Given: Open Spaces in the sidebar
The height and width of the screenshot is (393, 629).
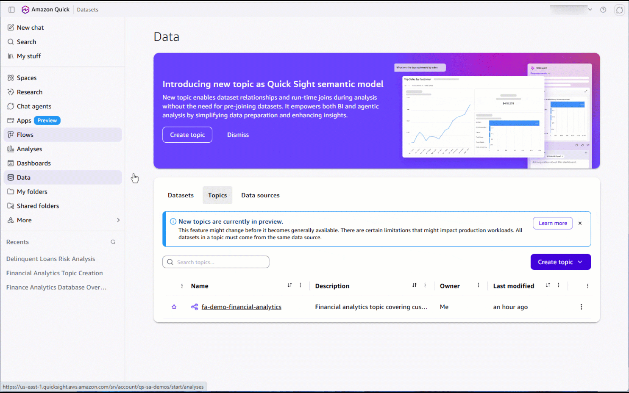Looking at the screenshot, I should 63,78.
